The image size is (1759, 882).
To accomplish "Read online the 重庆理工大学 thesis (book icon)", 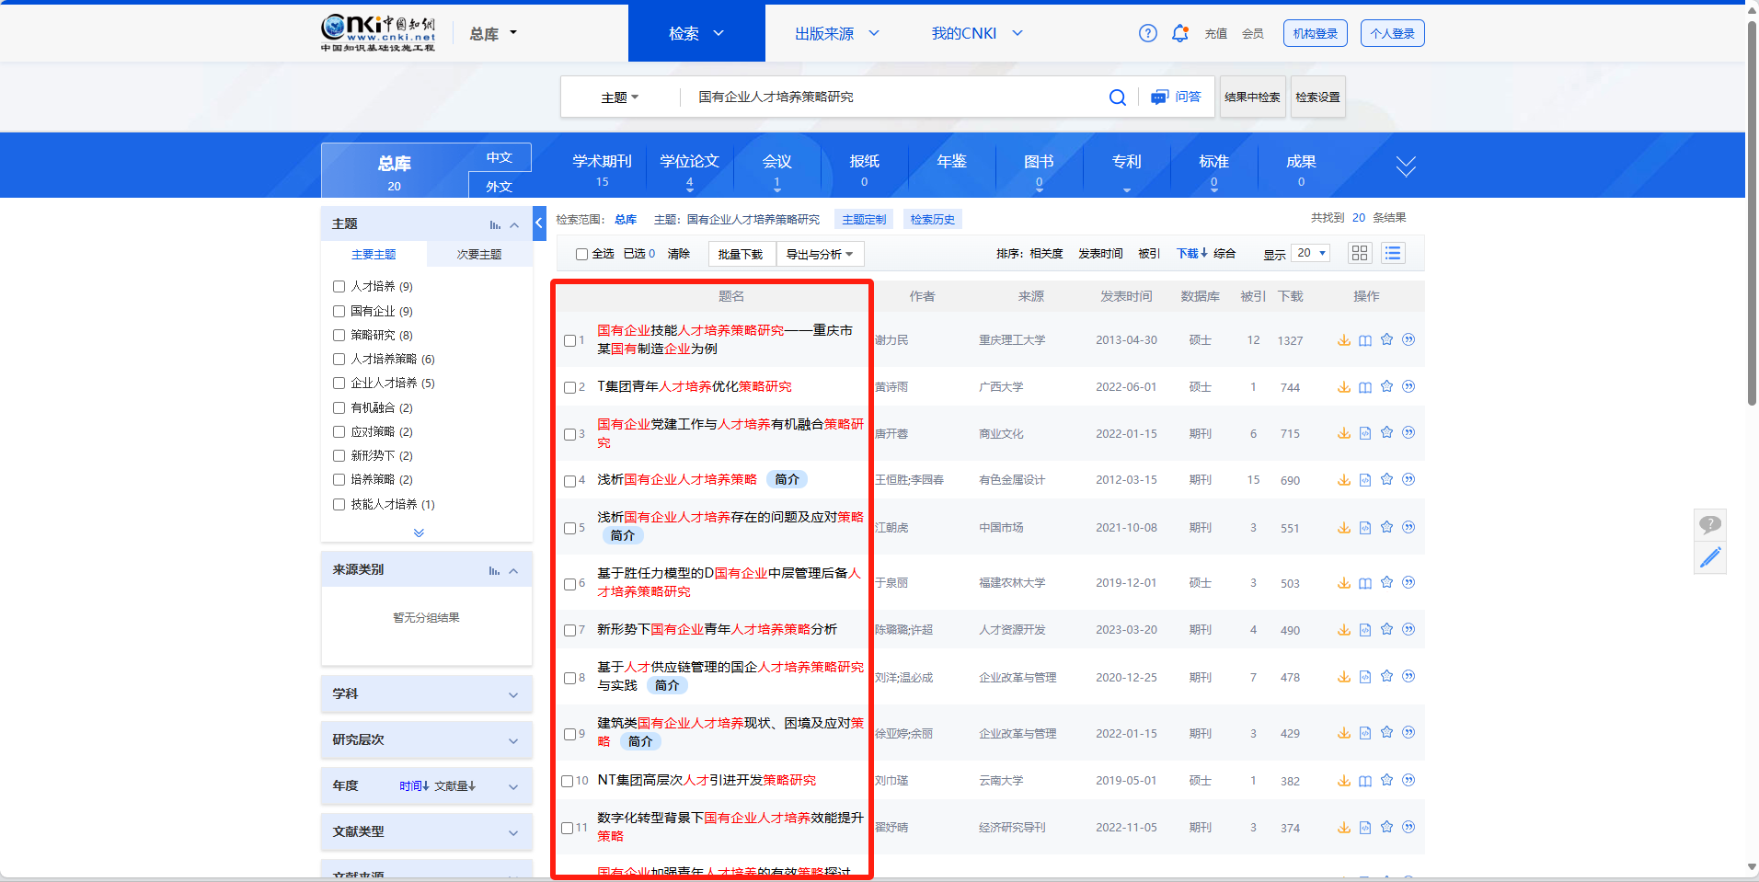I will point(1365,340).
